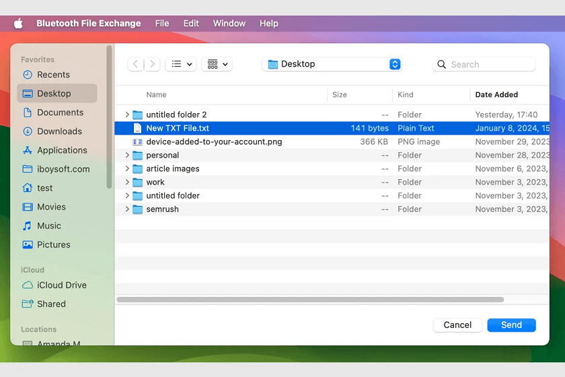Open the list view options dropdown

click(181, 64)
